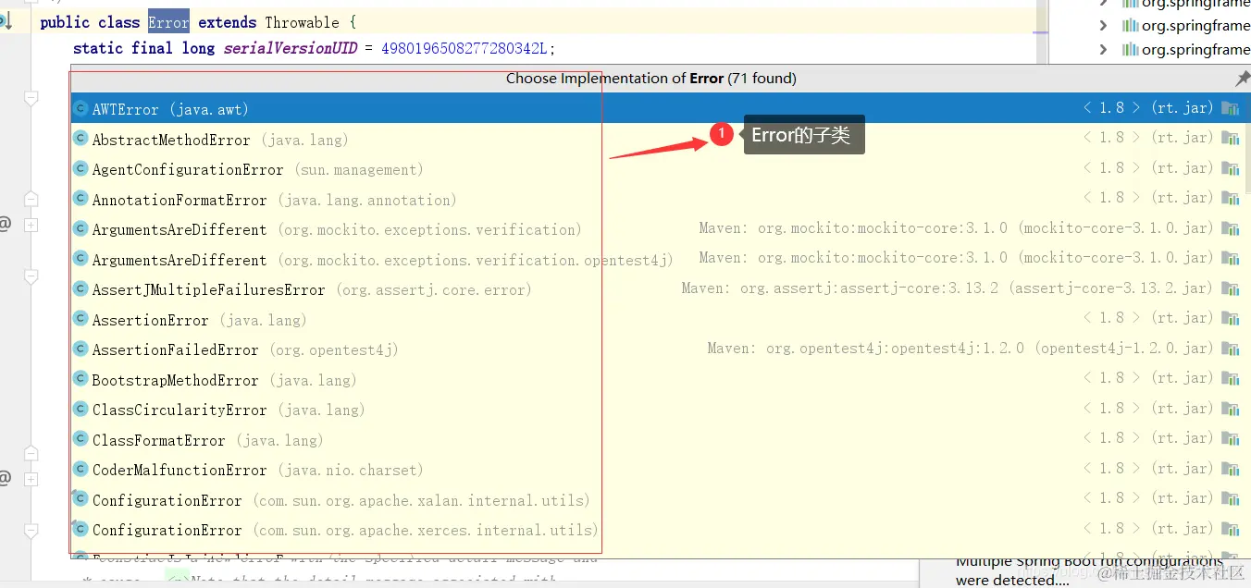Open AssertionFailedError (org.opentest4j) entry
1251x588 pixels.
coord(656,349)
